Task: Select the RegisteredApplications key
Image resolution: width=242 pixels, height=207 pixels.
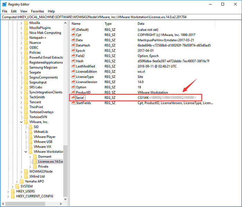Action: pos(46,63)
